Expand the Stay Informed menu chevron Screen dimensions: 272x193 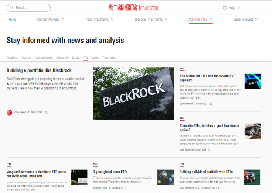click(211, 20)
